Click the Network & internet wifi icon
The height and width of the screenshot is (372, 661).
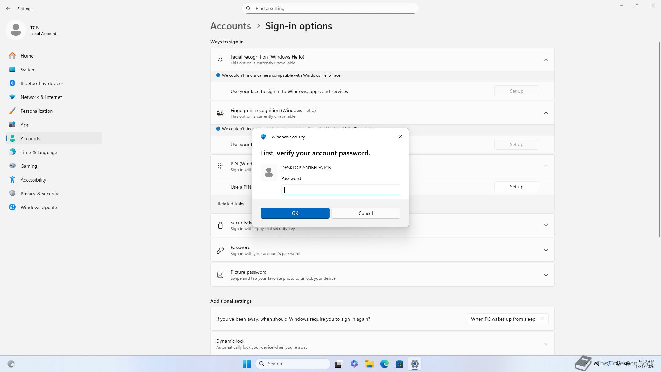(x=12, y=97)
